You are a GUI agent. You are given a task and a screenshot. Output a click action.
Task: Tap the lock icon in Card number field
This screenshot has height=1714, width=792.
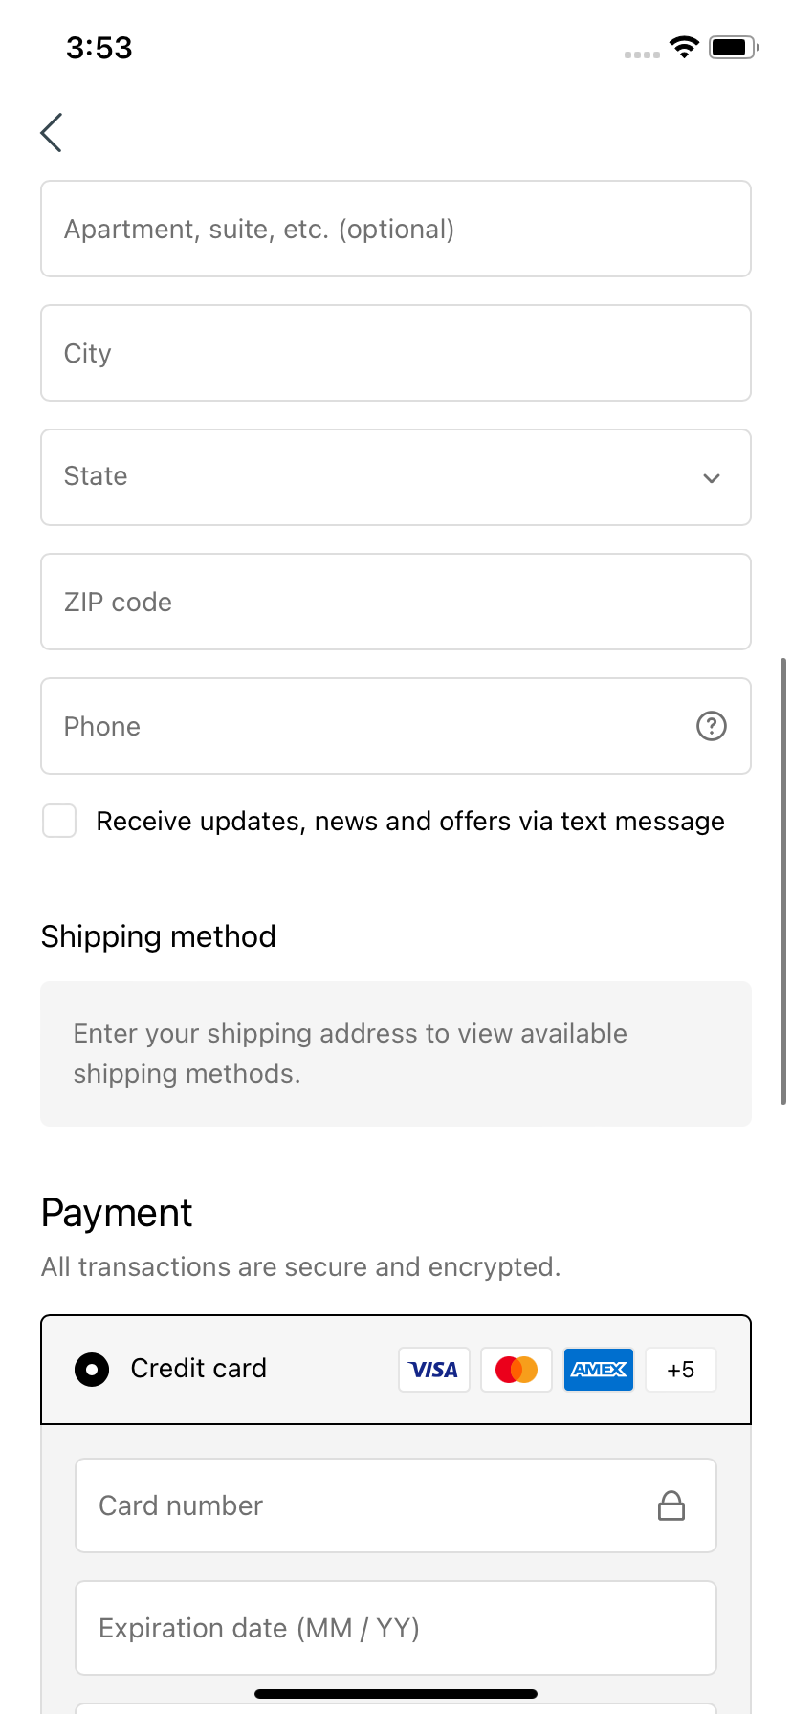pyautogui.click(x=671, y=1505)
